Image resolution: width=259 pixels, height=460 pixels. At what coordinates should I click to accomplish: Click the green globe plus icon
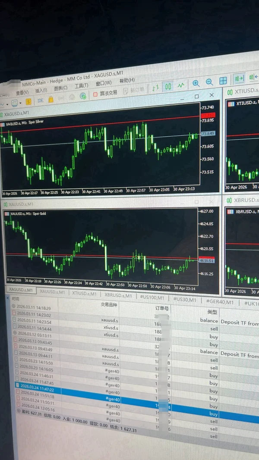pyautogui.click(x=83, y=96)
